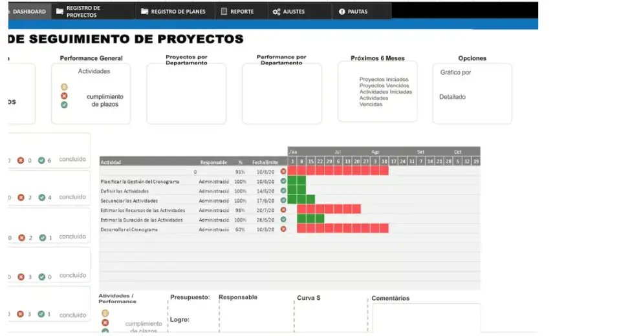This screenshot has width=621, height=336.
Task: Switch to the Dashboard tab
Action: click(27, 12)
